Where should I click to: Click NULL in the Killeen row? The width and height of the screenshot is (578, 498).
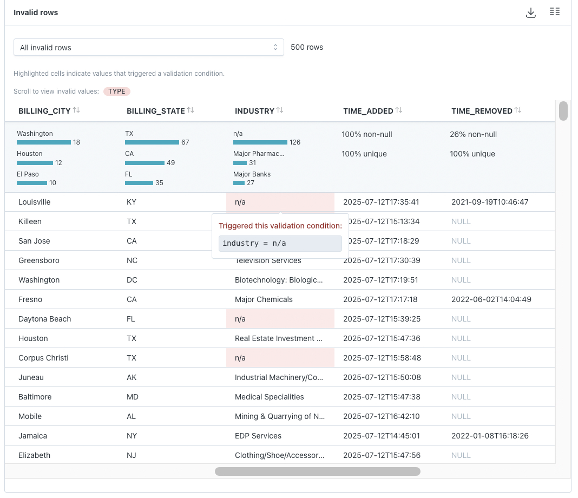point(461,221)
